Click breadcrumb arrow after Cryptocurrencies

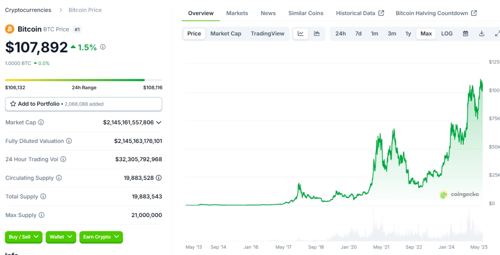tap(61, 10)
